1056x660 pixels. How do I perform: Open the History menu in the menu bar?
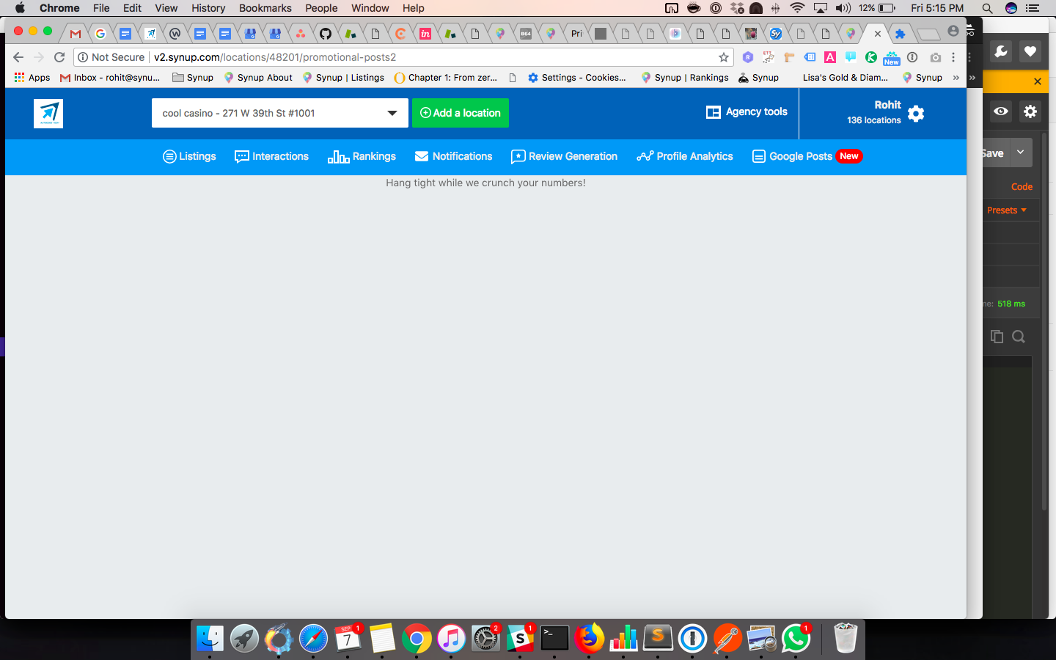click(x=208, y=8)
